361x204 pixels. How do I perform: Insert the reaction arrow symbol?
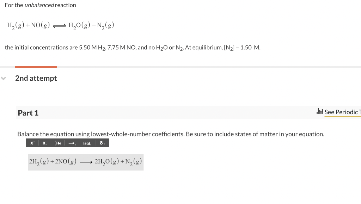(x=71, y=143)
